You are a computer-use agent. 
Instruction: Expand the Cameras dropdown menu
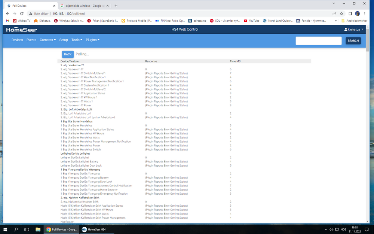point(47,40)
